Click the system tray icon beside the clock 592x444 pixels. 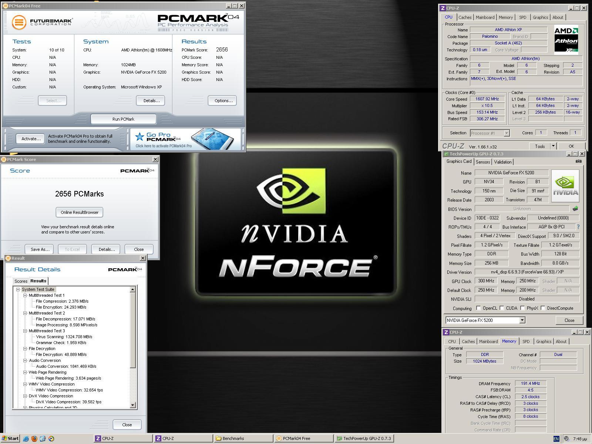(x=566, y=438)
